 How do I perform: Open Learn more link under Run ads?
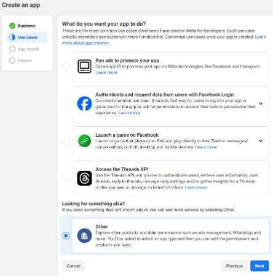point(106,72)
